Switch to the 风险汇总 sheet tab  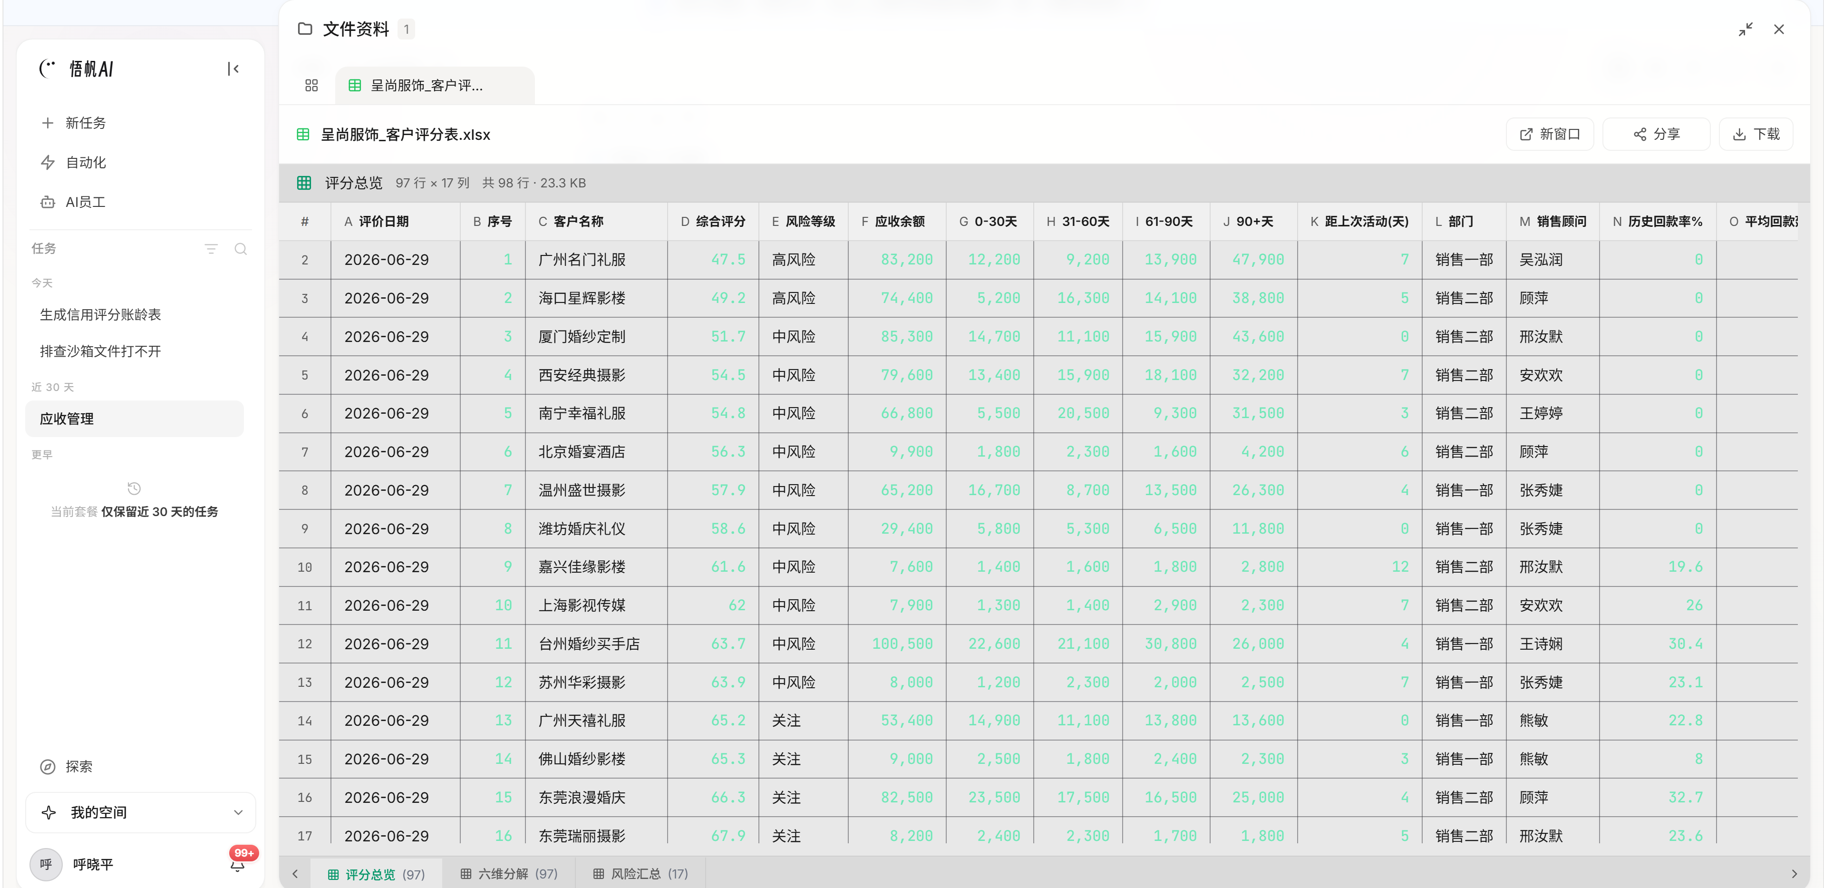(x=640, y=874)
